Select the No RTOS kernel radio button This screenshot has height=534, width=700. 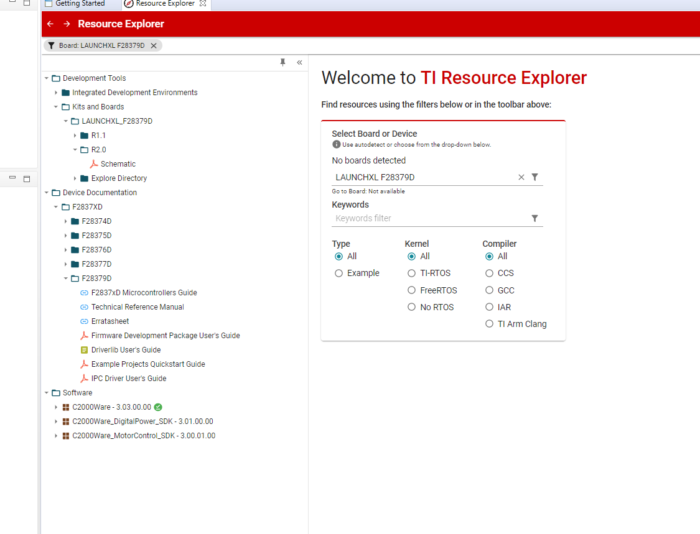click(x=412, y=307)
